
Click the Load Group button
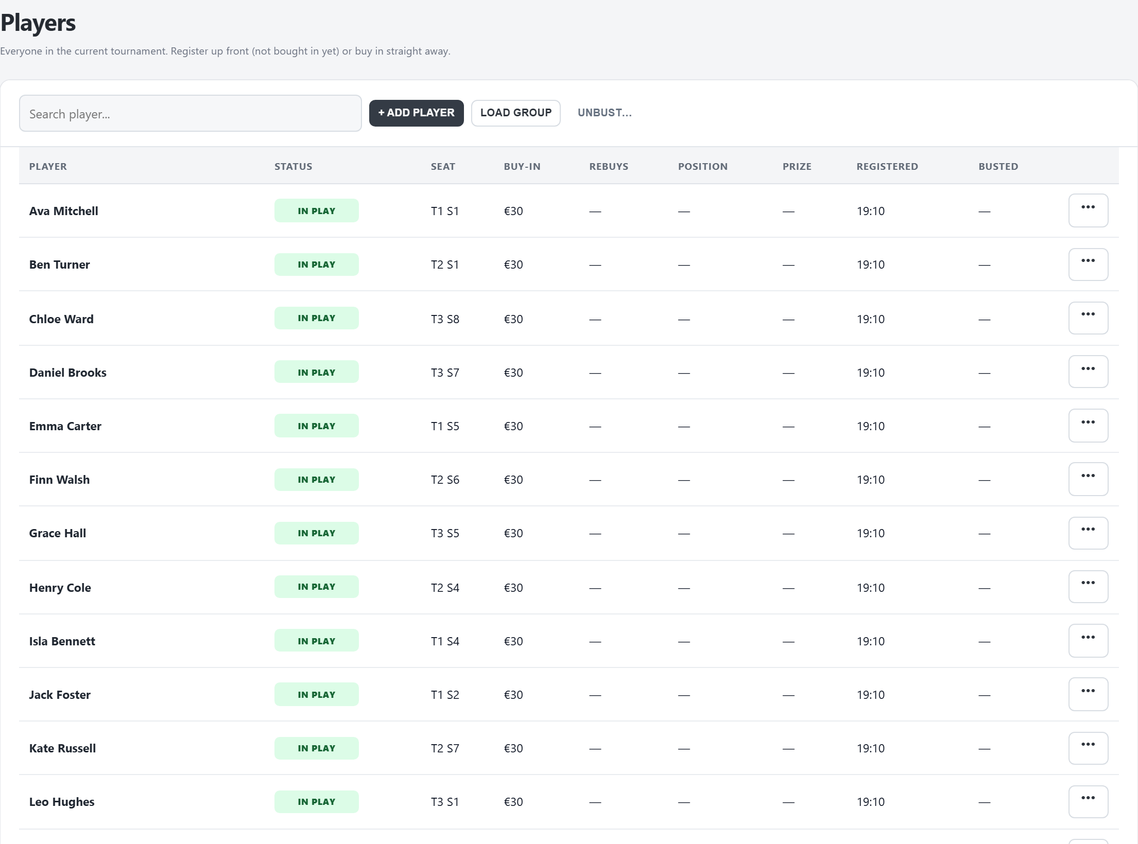tap(515, 113)
